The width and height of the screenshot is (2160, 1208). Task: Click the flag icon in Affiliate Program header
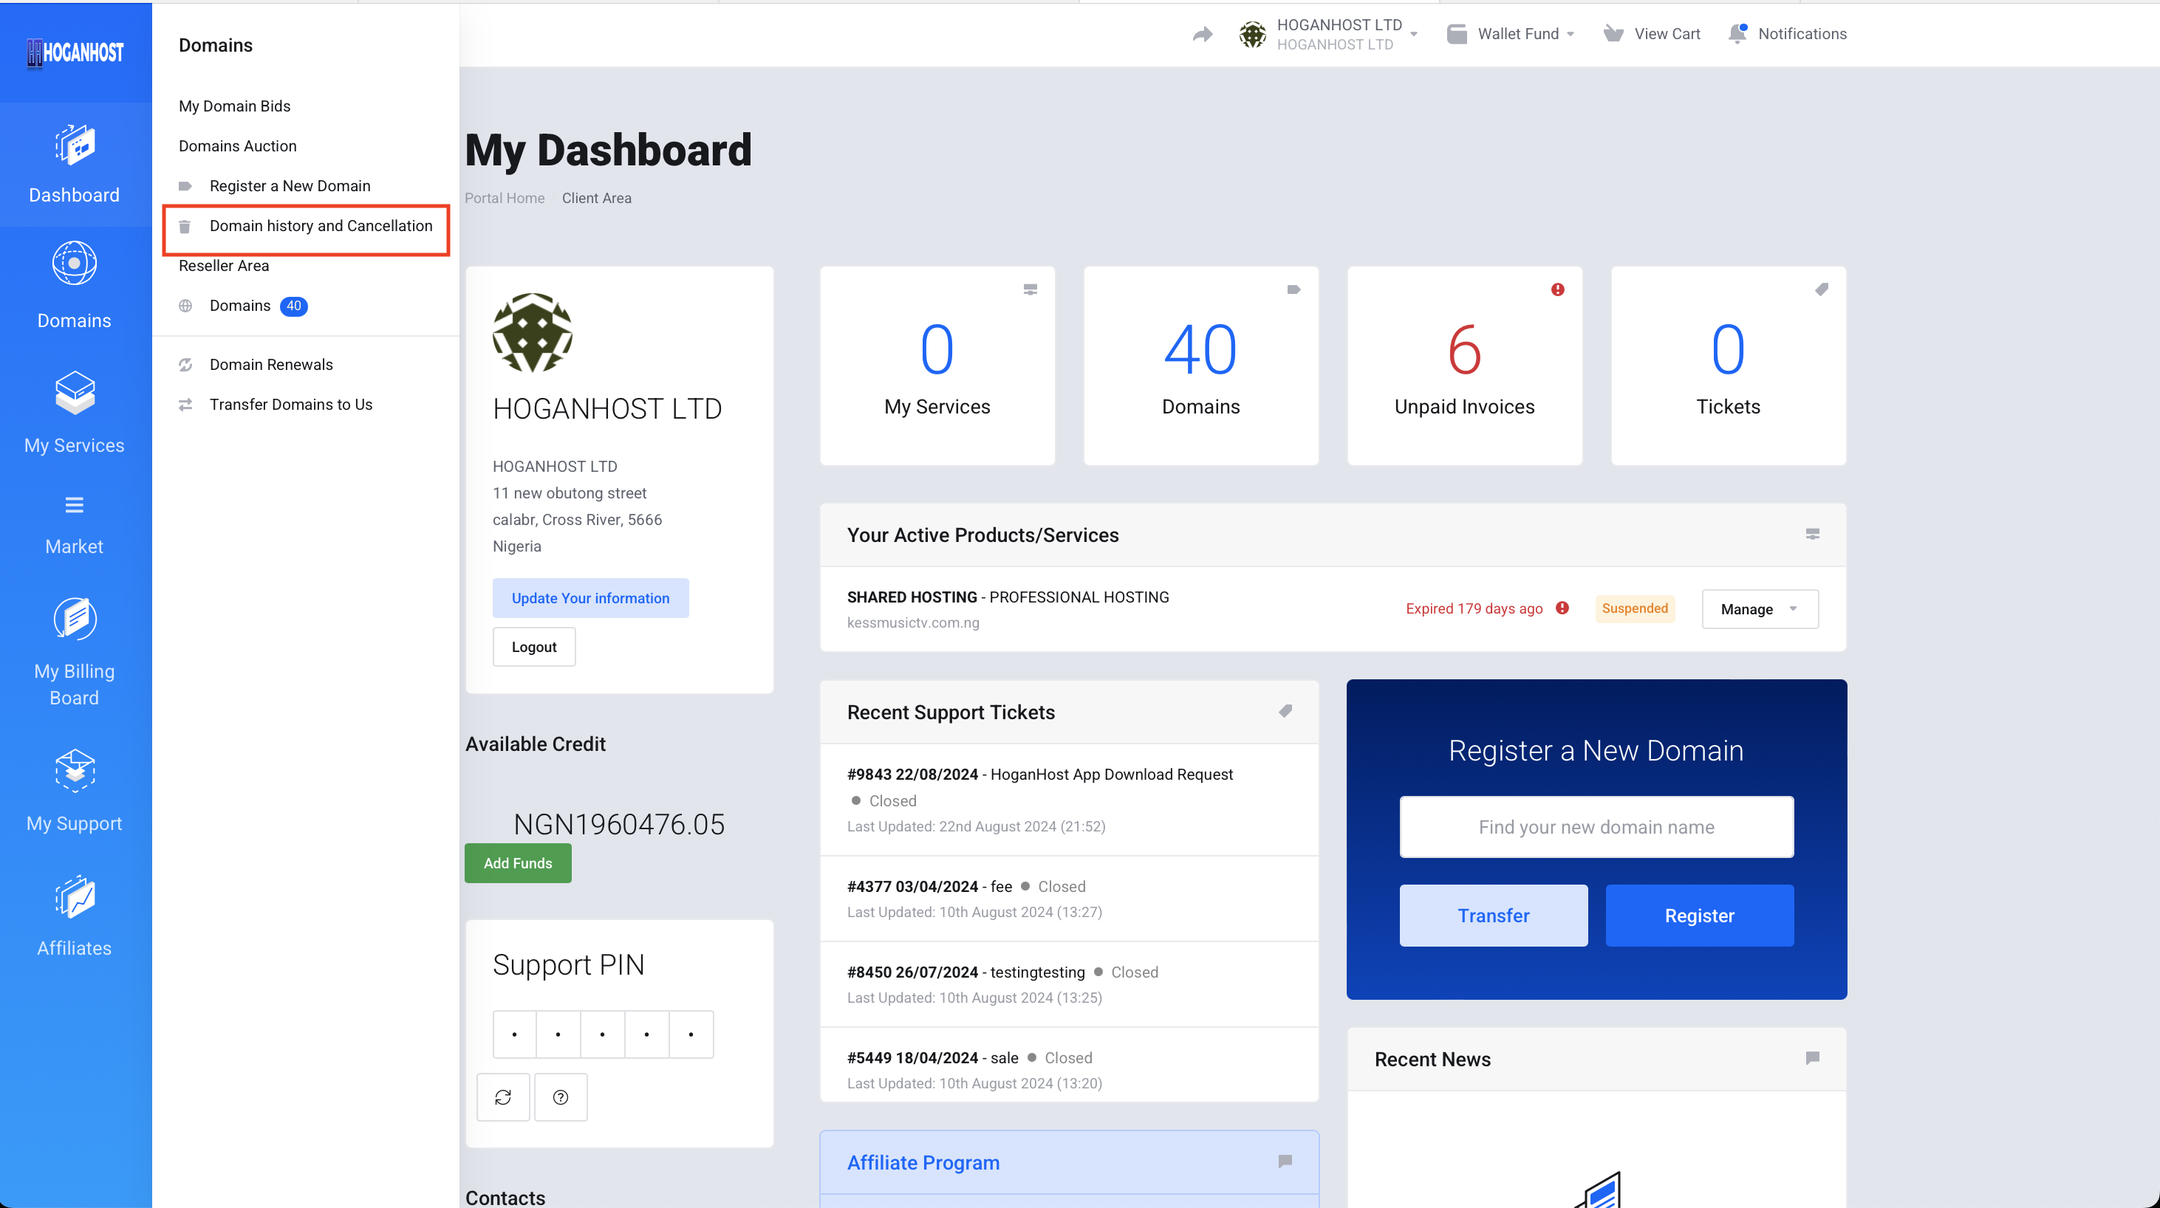(x=1285, y=1161)
